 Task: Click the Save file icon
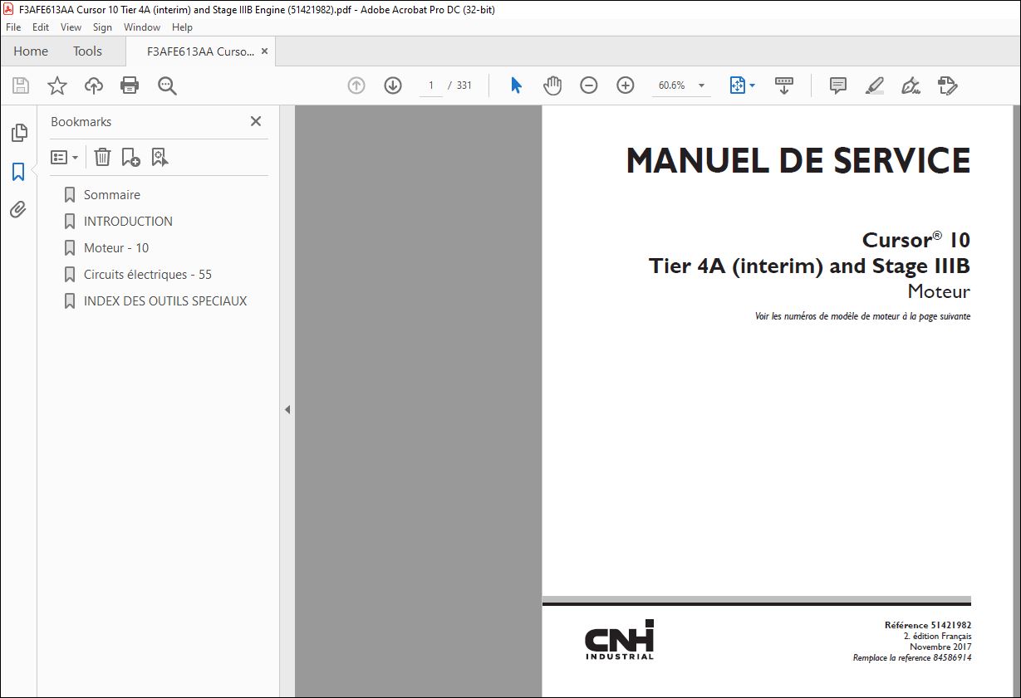(21, 85)
